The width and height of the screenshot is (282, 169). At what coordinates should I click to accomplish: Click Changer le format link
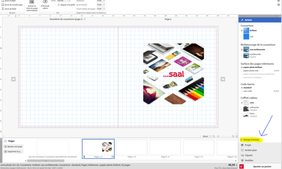(x=251, y=140)
